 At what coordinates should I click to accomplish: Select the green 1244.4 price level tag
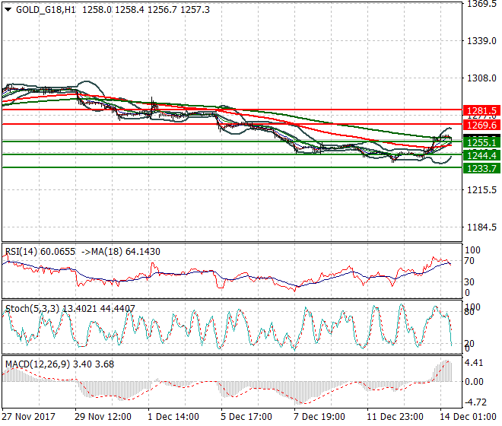[483, 155]
